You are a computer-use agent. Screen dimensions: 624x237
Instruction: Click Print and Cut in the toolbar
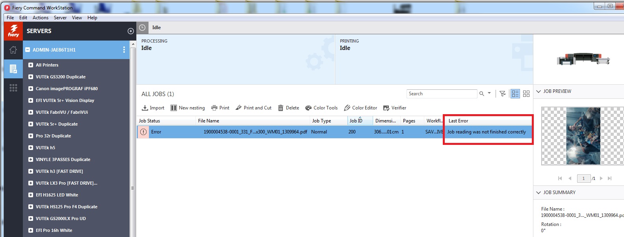[x=253, y=108]
